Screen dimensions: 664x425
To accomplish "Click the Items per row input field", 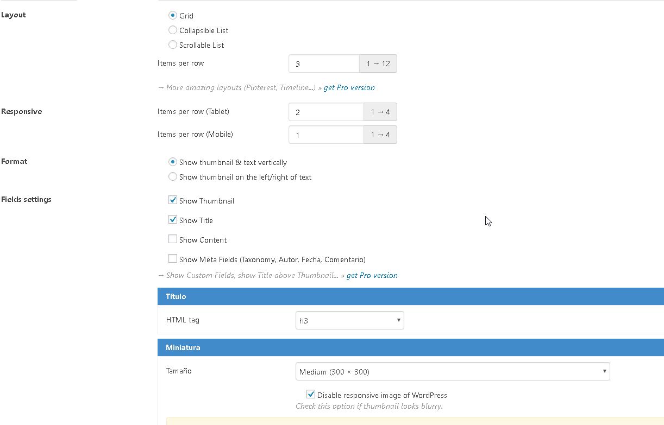I will [x=324, y=64].
